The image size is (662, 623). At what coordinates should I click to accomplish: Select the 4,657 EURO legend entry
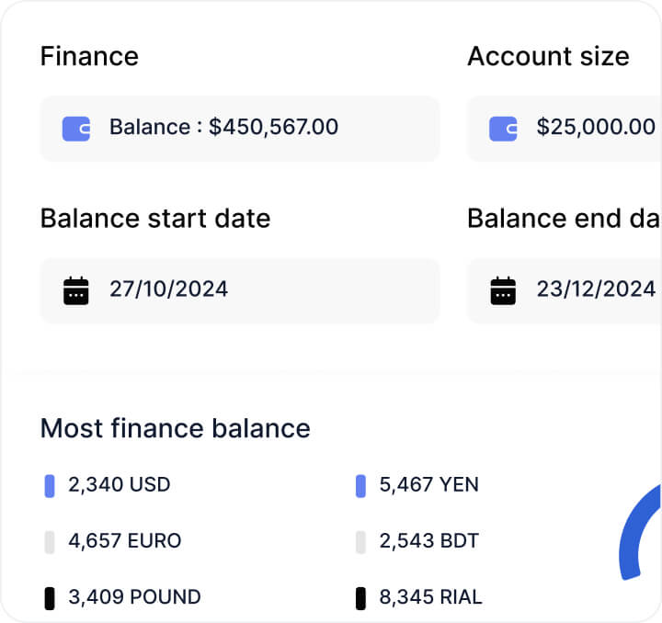point(113,541)
